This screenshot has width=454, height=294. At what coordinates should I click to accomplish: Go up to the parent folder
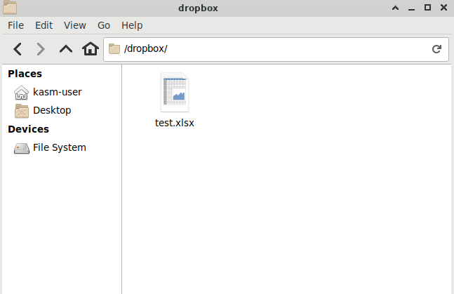pyautogui.click(x=65, y=49)
